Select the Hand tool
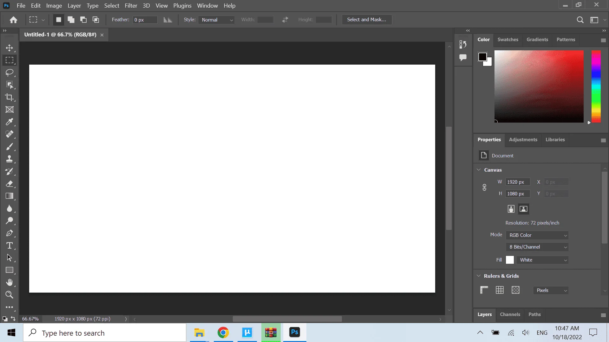The width and height of the screenshot is (609, 342). [x=10, y=282]
